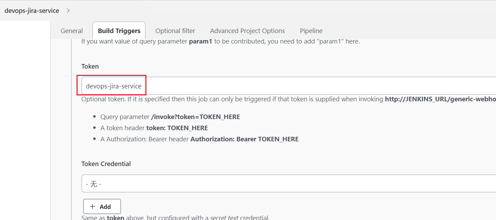Click the bold token: TOKEN_HERE header text
This screenshot has height=220, width=496.
point(177,128)
